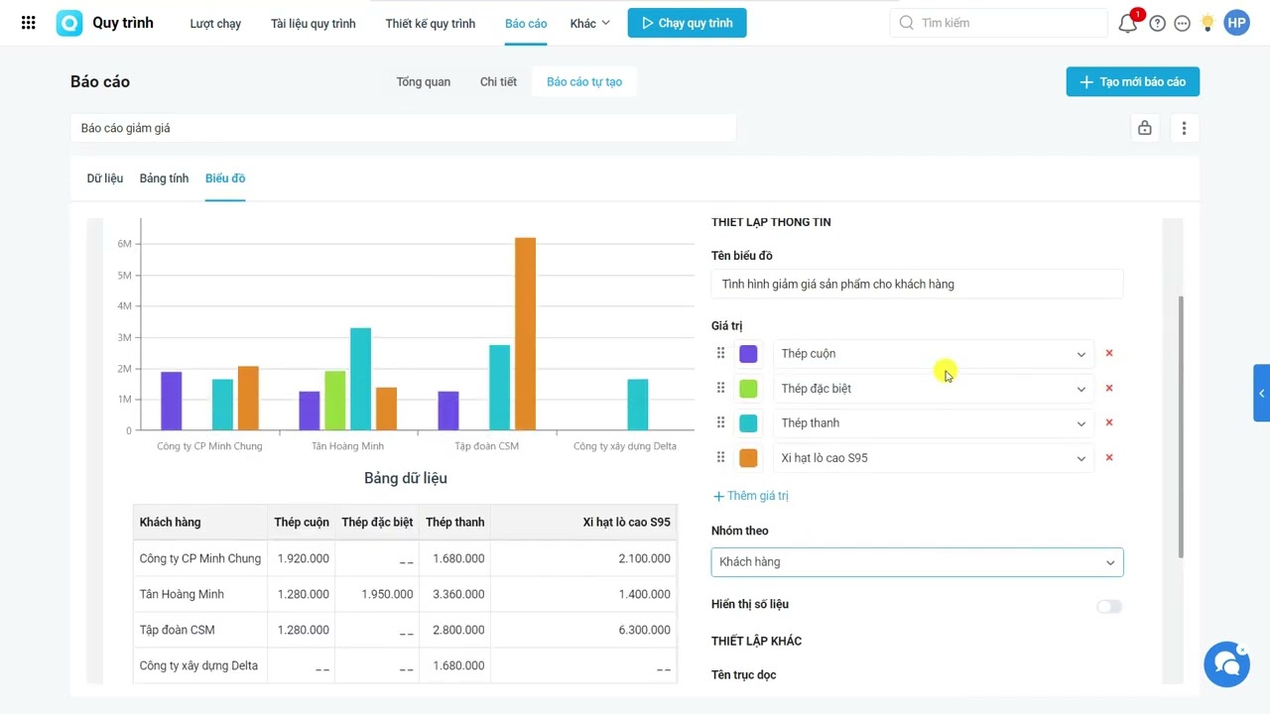Screen dimensions: 1270x714
Task: Click the Tập đoàn CSM table row name
Action: pos(177,630)
